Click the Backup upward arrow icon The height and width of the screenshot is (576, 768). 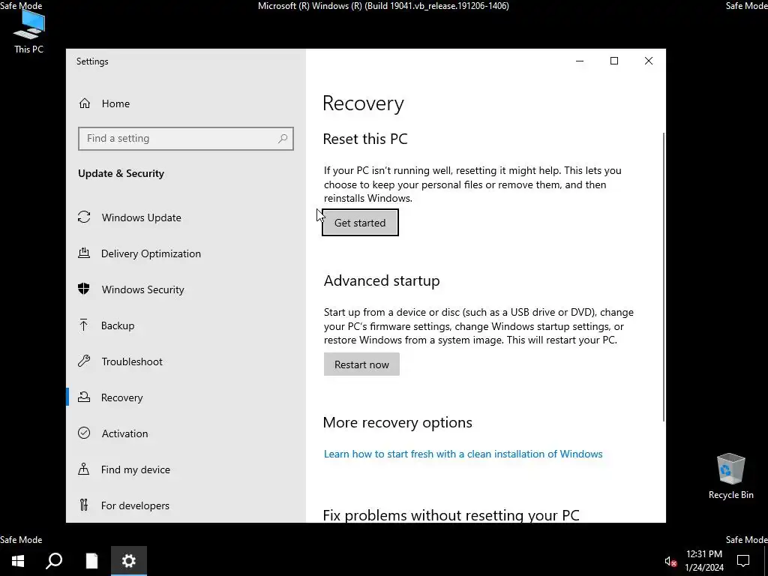(84, 325)
